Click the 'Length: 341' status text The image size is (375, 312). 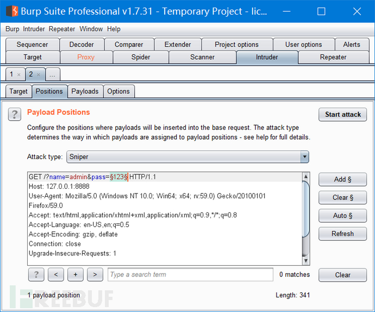(x=293, y=295)
